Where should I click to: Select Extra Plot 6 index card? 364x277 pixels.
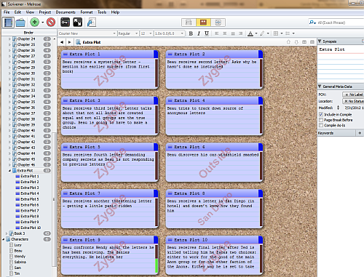[214, 162]
